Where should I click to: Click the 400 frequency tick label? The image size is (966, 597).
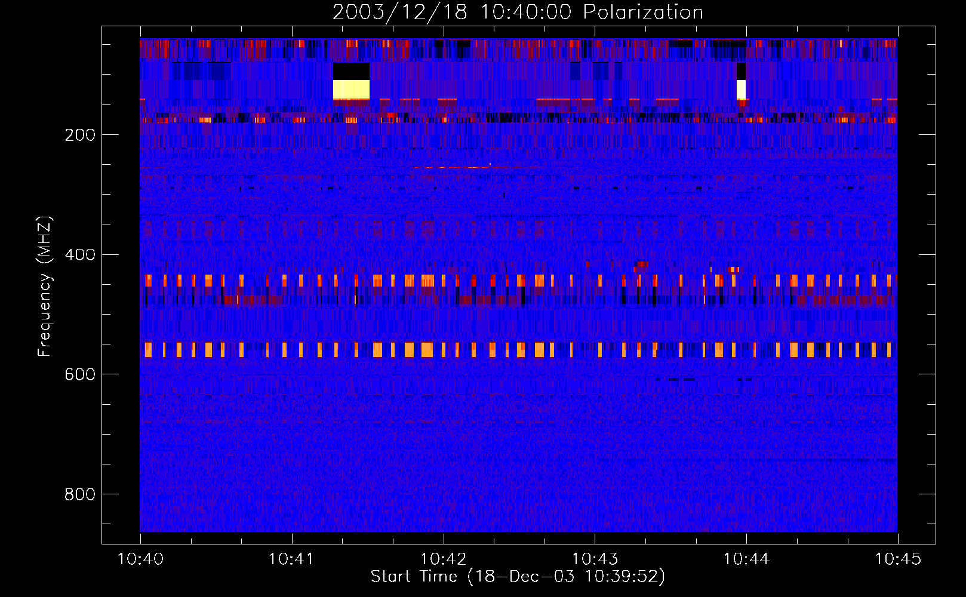pyautogui.click(x=80, y=255)
